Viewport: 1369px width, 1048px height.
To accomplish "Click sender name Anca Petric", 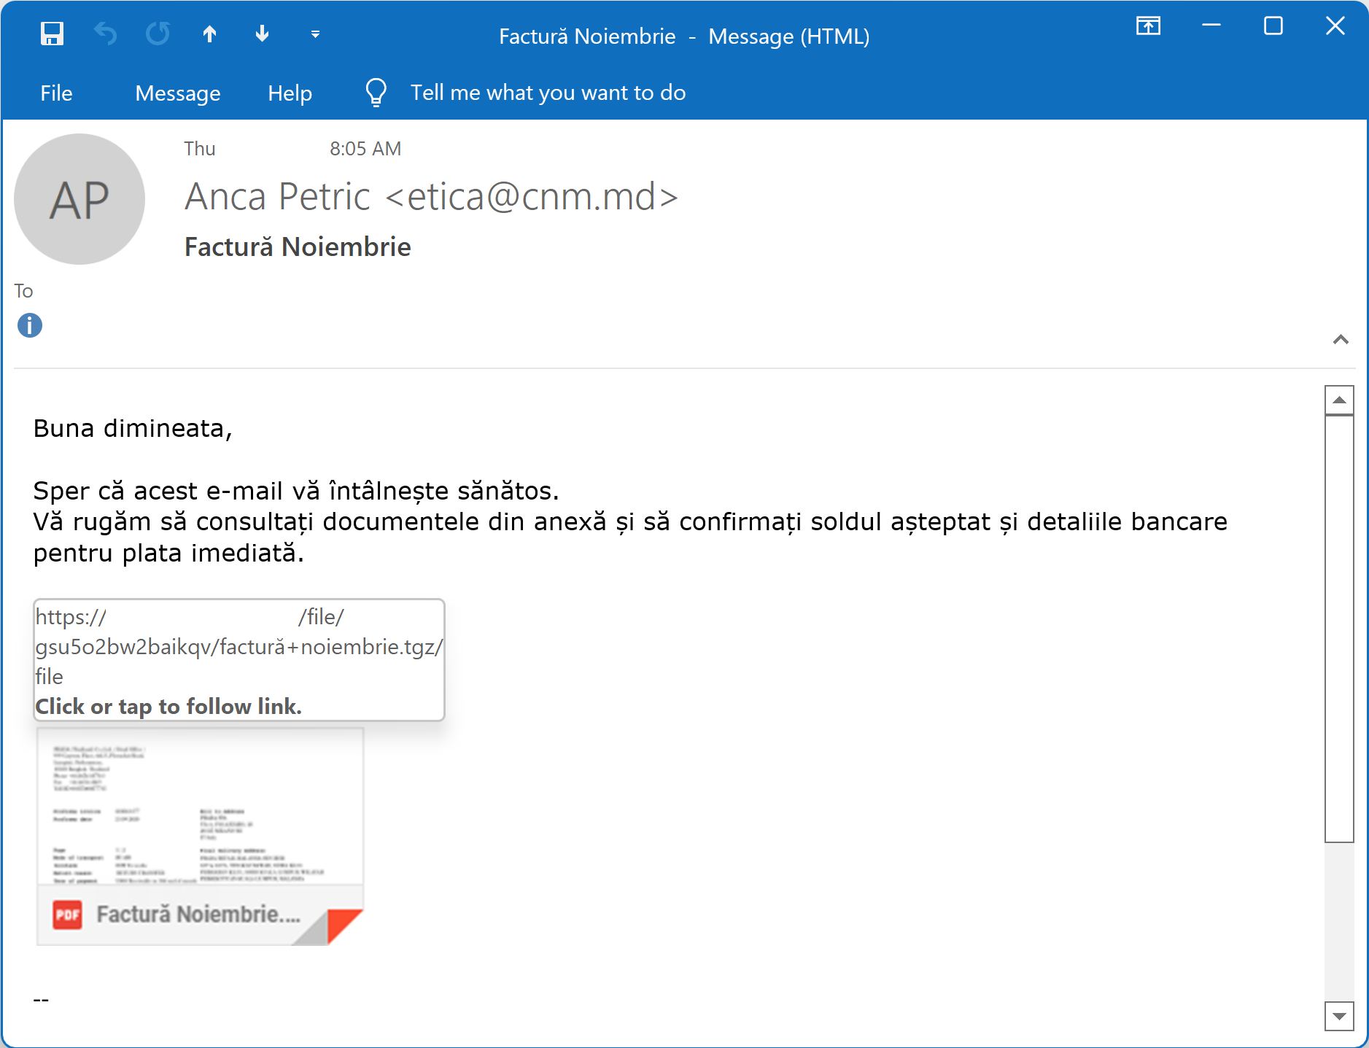I will pos(277,196).
